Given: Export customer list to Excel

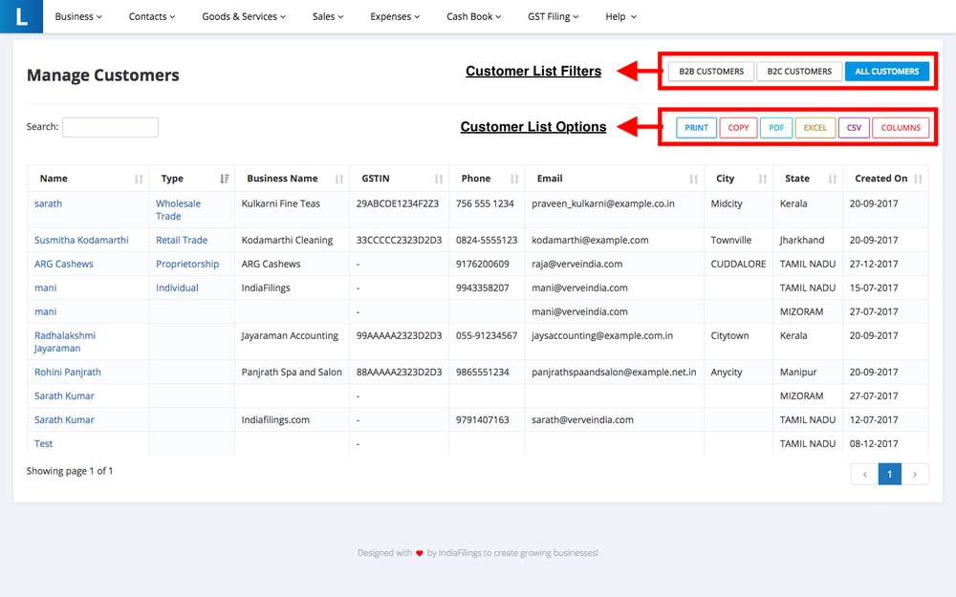Looking at the screenshot, I should click(815, 127).
